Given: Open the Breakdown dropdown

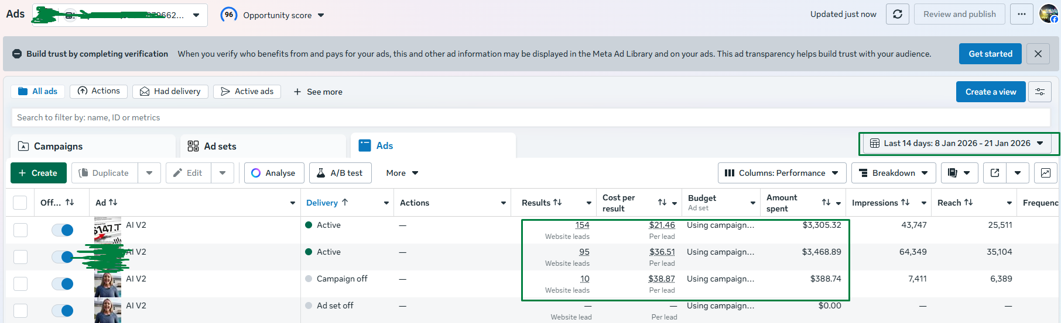Looking at the screenshot, I should [x=894, y=173].
